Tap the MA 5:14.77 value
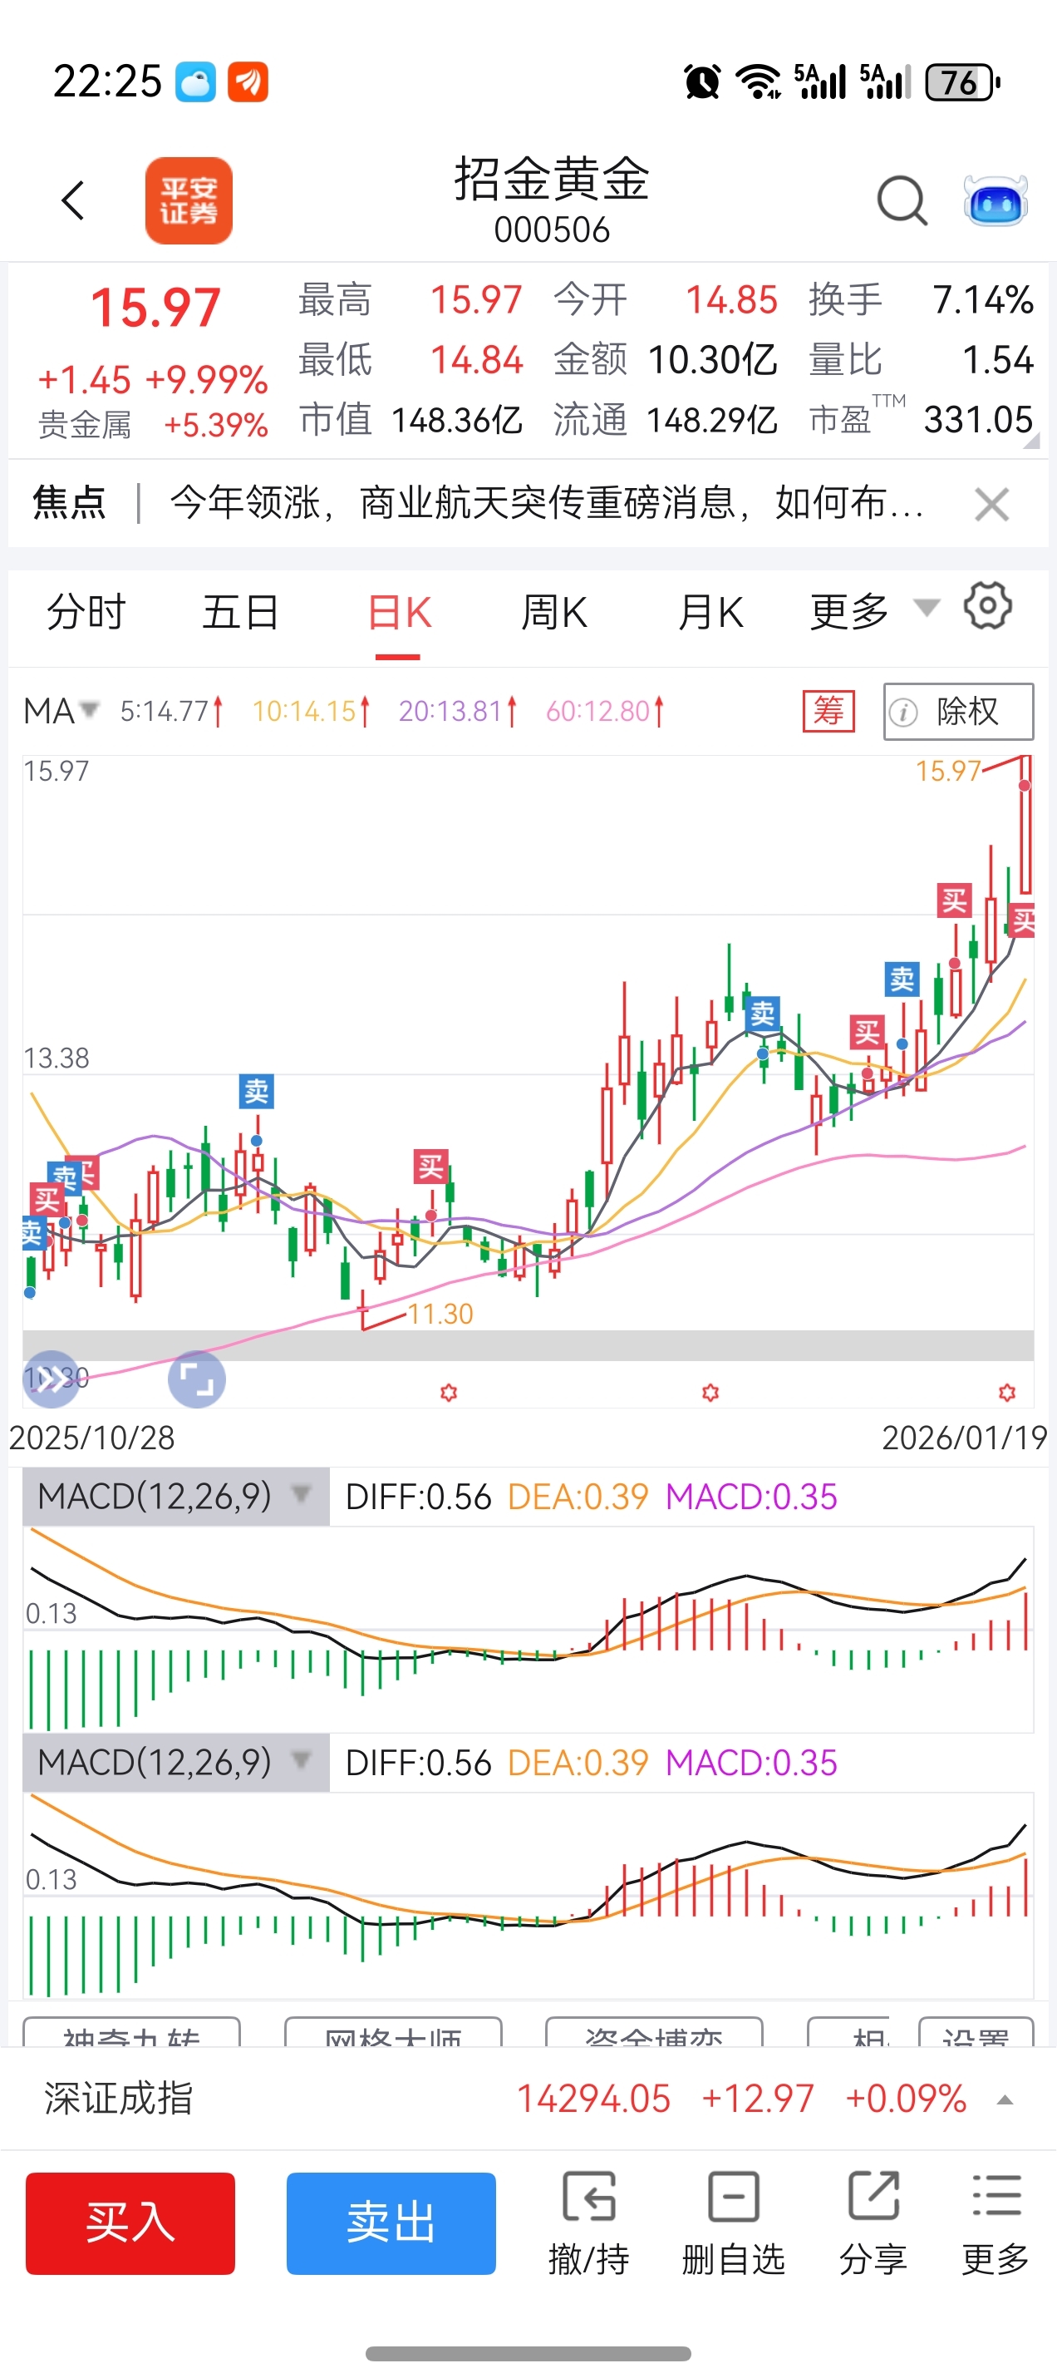 171,711
